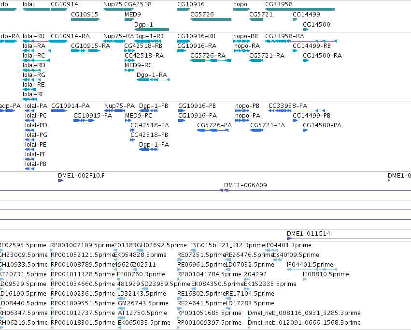Click the teal gene bar under CG33958
Viewport: 411px width, 330px height.
point(300,10)
